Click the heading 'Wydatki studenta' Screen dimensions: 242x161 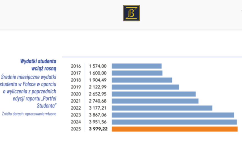38,61
